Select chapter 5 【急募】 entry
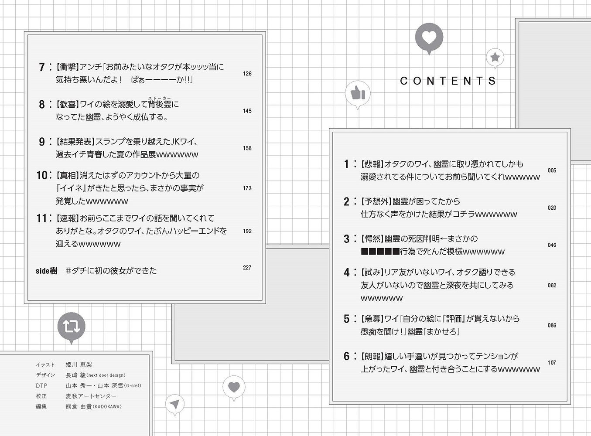 pos(449,325)
